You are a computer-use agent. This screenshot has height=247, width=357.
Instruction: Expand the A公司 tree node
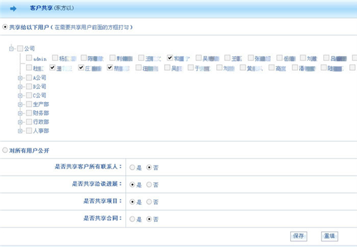[x=20, y=78]
